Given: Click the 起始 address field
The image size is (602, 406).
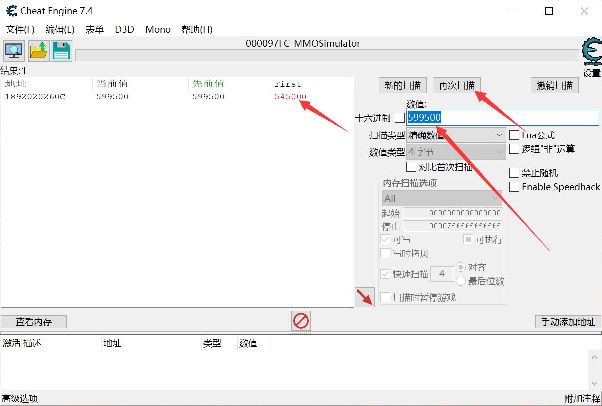Looking at the screenshot, I should click(x=452, y=213).
